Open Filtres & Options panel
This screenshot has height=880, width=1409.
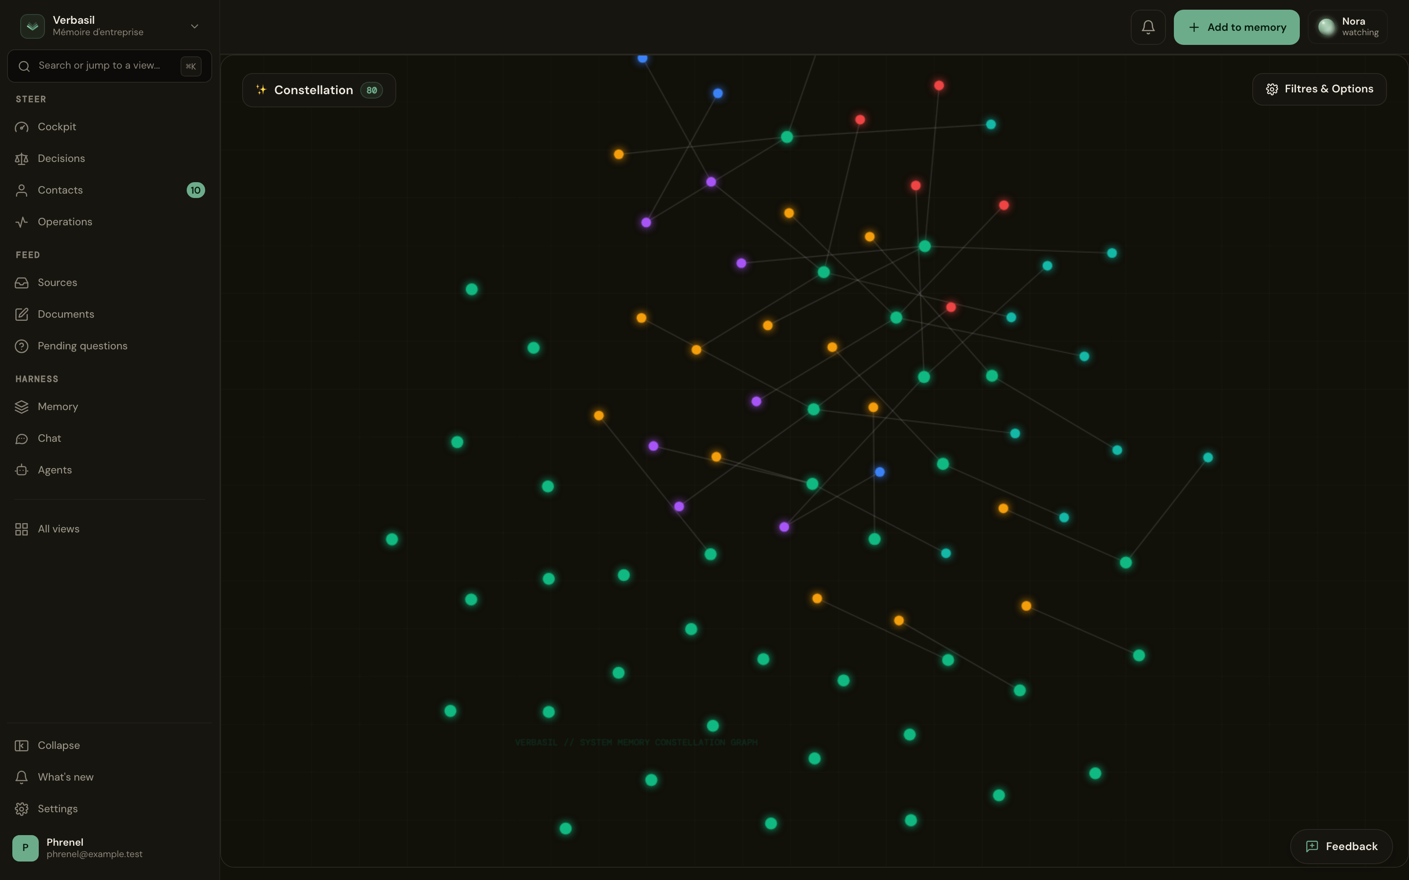[x=1319, y=89]
